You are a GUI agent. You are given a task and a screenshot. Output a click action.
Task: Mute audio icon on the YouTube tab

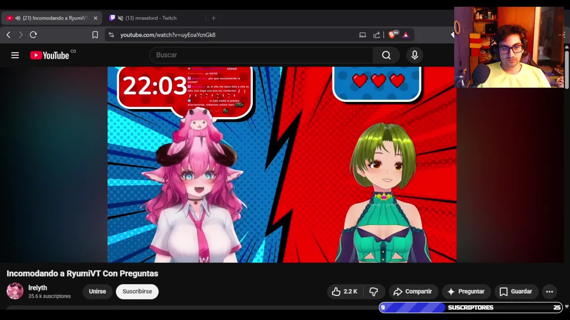coord(18,18)
